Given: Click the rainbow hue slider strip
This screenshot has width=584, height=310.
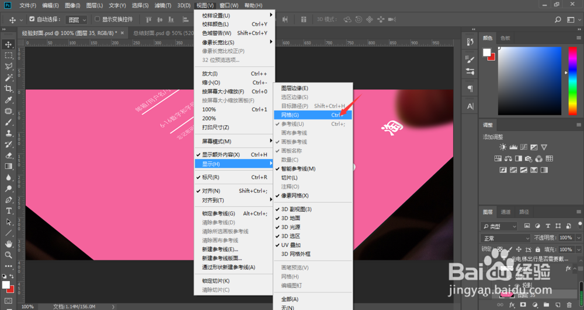Looking at the screenshot, I should pos(572,80).
